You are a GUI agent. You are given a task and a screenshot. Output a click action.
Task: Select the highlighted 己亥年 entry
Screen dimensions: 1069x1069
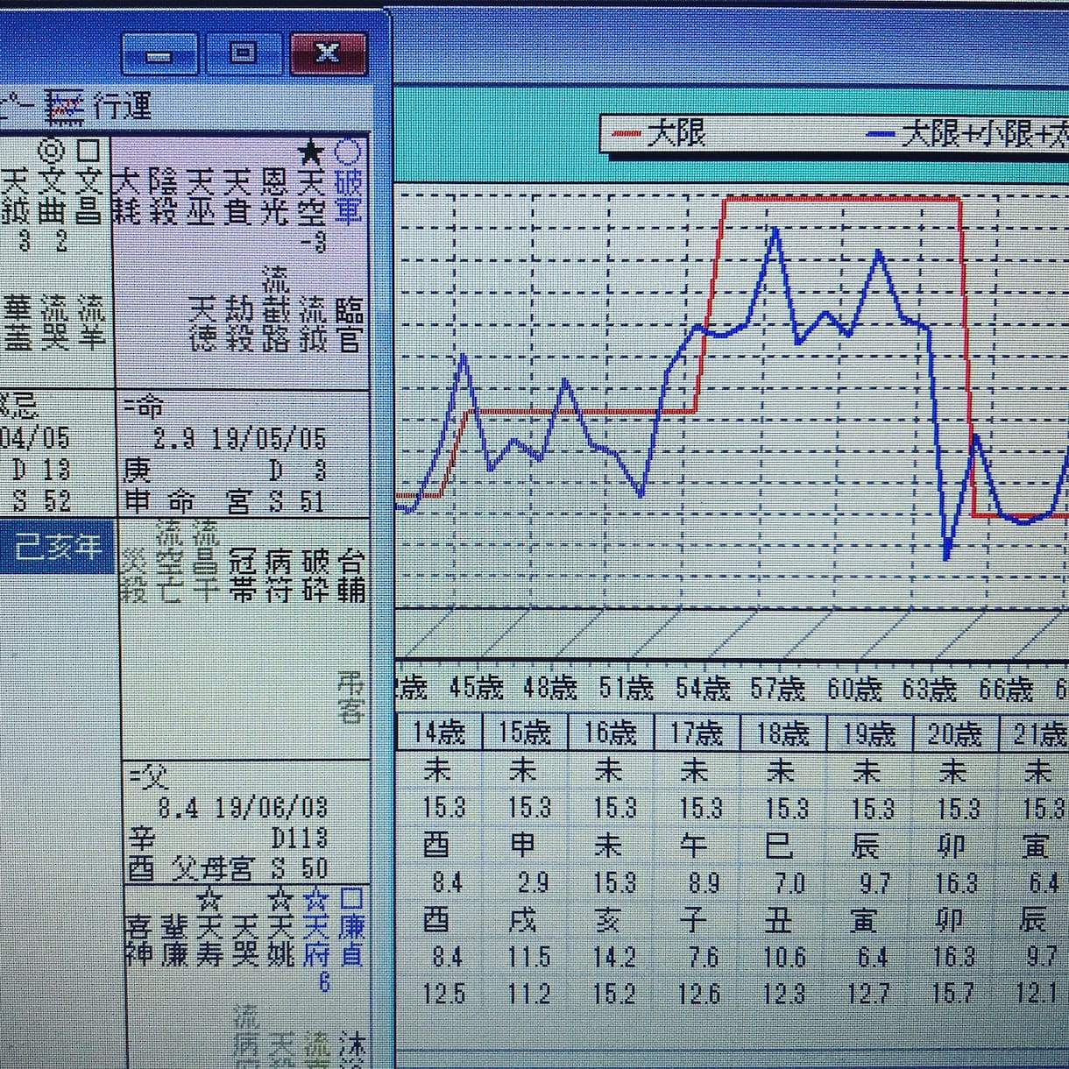click(56, 548)
